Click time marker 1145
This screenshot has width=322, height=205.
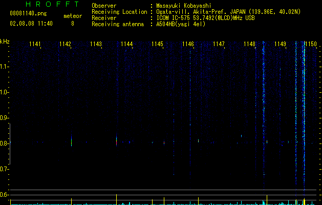[157, 44]
